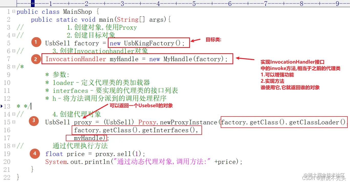350x183 pixels.
Task: Click the current-line arrow marker at line 13
Action: pos(2,106)
